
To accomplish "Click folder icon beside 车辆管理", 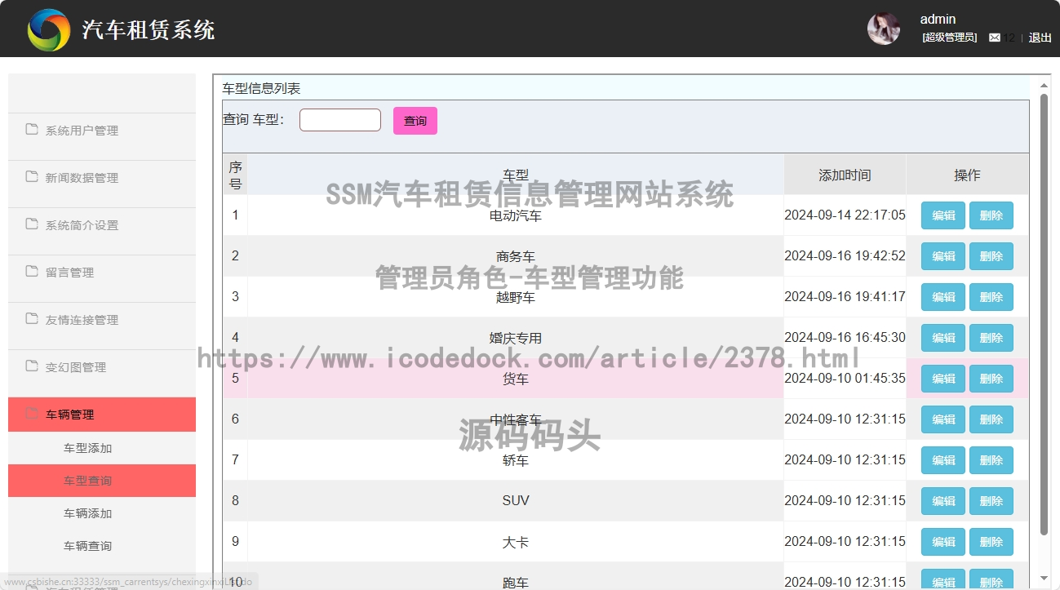I will (32, 413).
